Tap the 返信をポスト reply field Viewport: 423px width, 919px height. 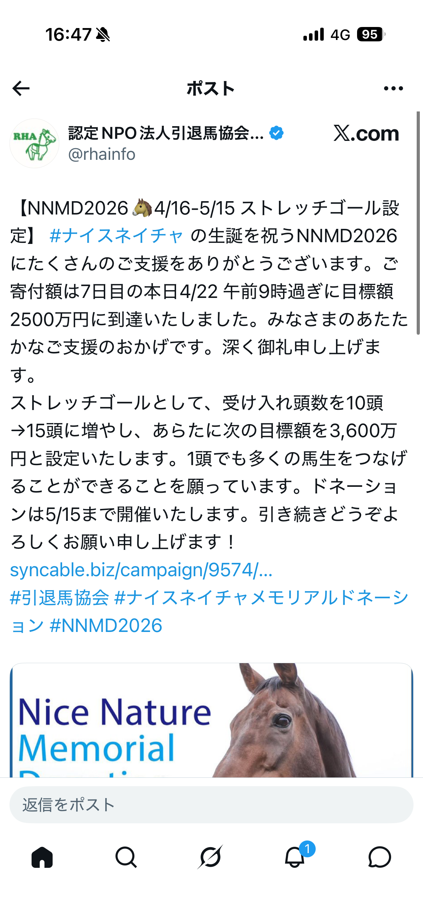(211, 805)
